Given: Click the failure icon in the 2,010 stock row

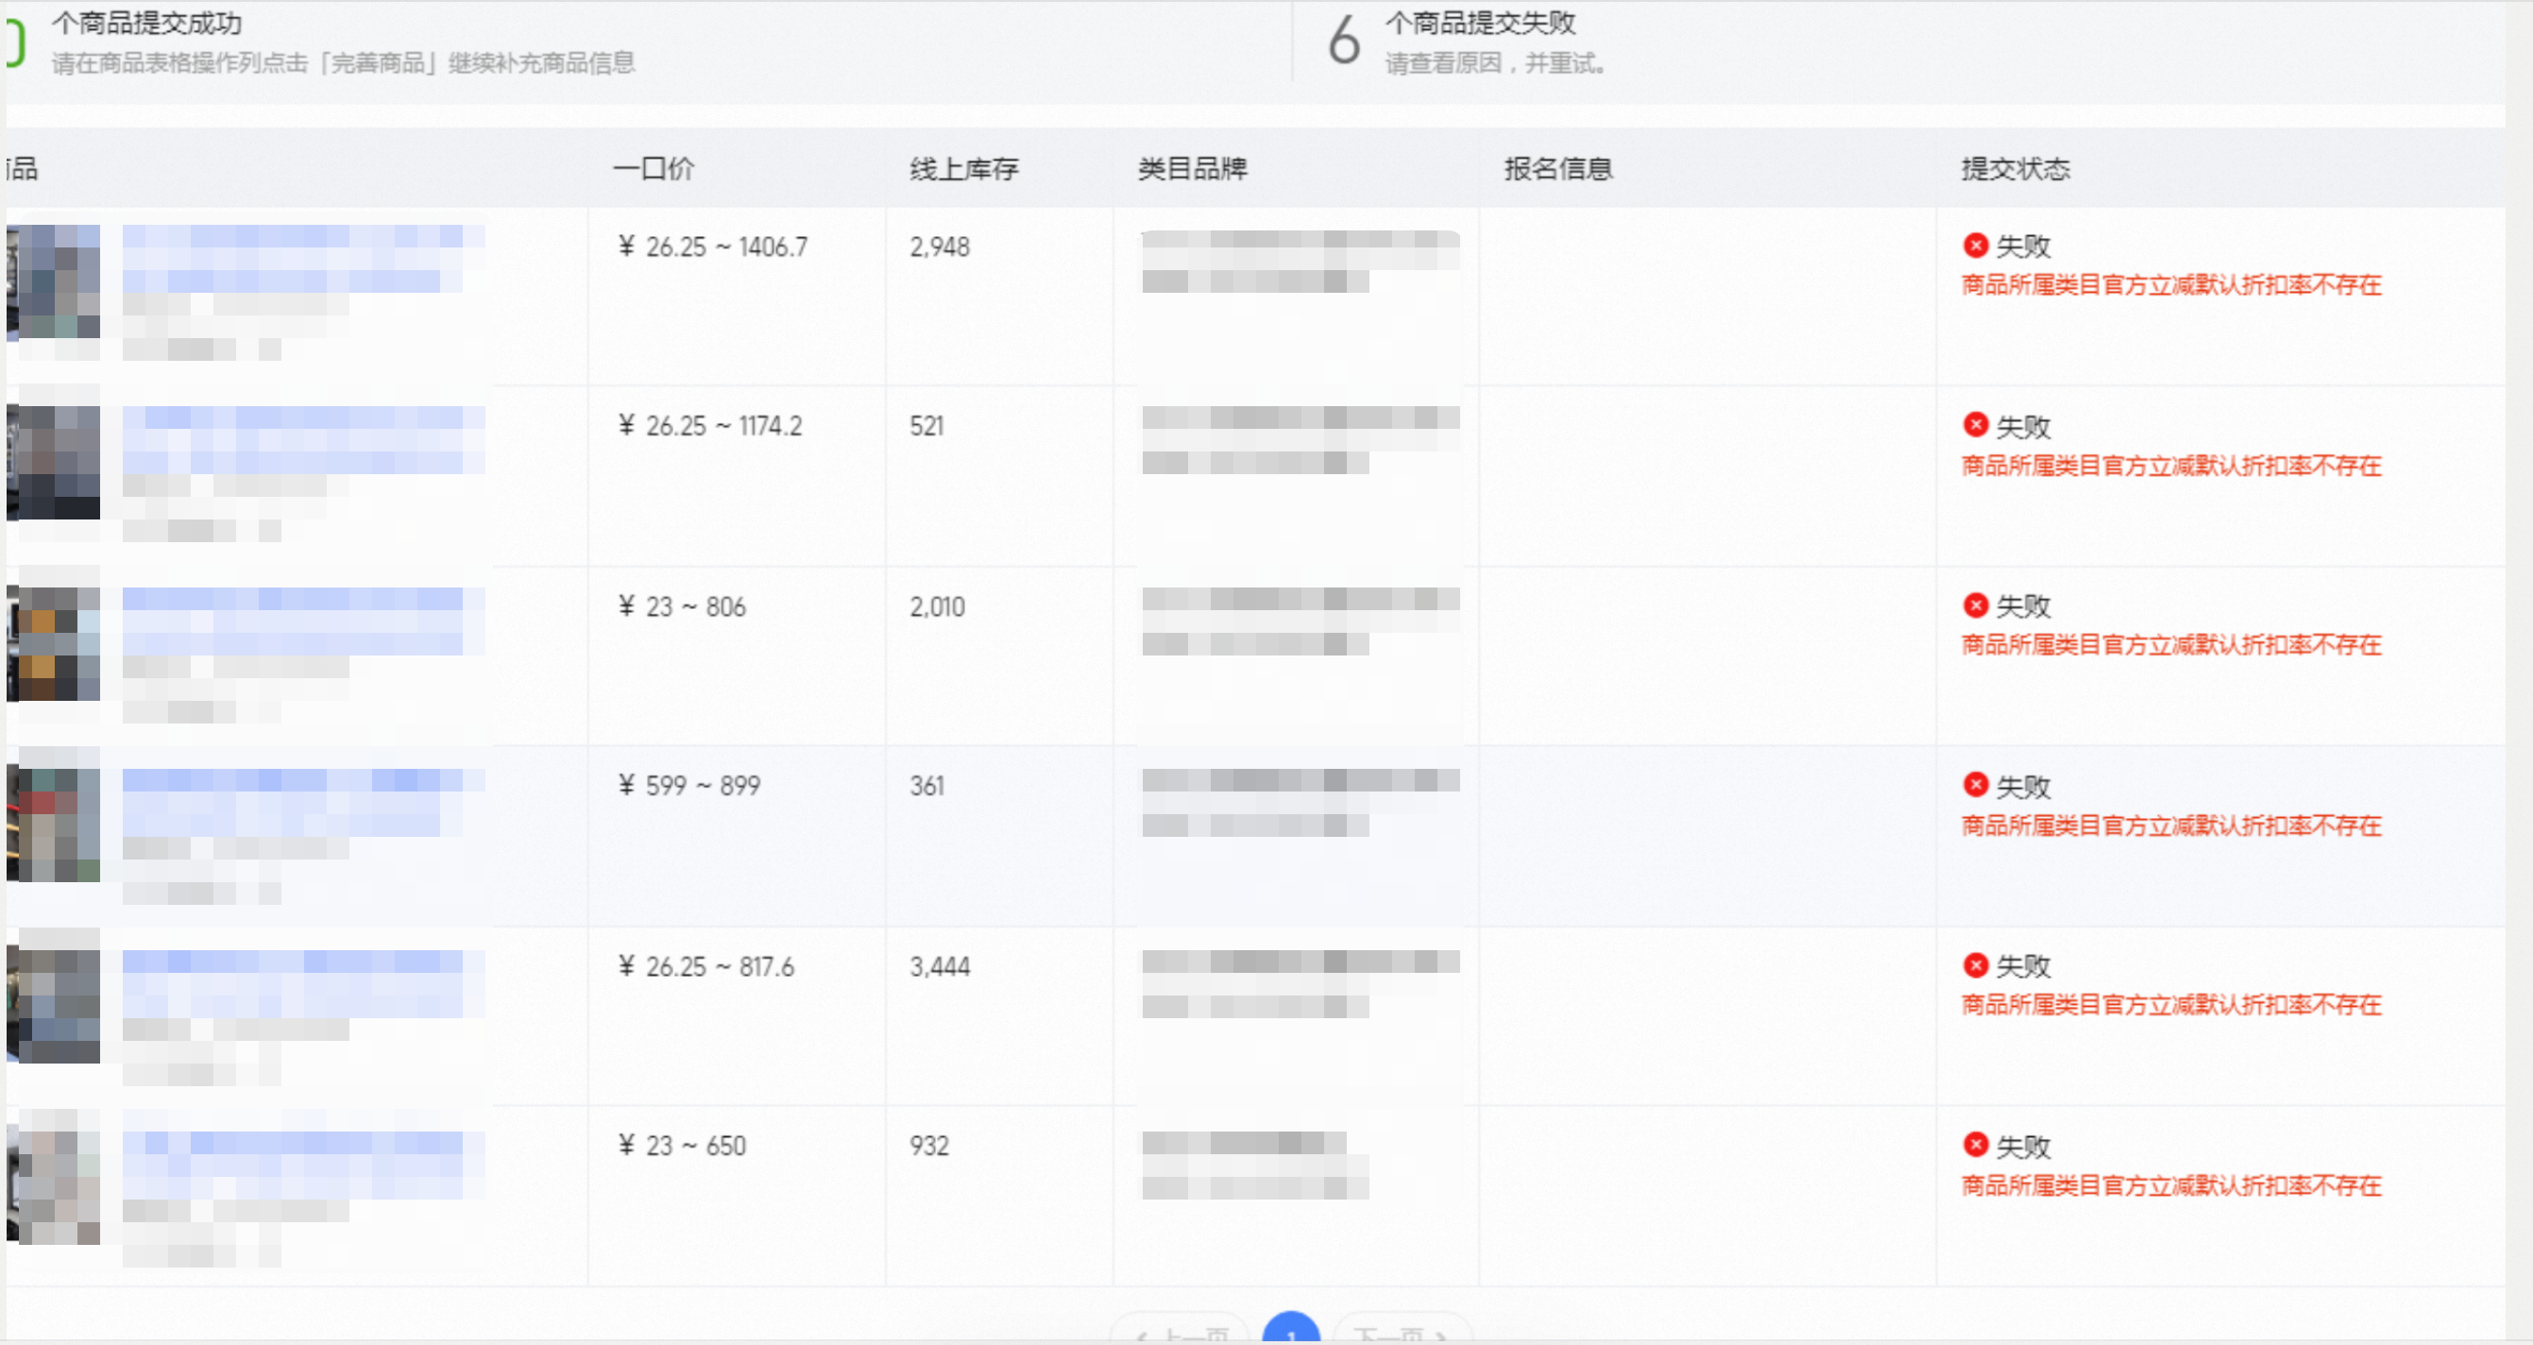Looking at the screenshot, I should point(1976,604).
